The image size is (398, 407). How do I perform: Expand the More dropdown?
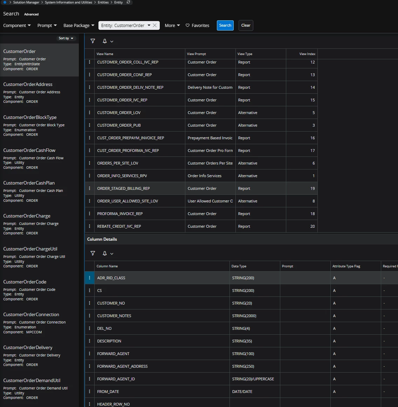pyautogui.click(x=172, y=25)
